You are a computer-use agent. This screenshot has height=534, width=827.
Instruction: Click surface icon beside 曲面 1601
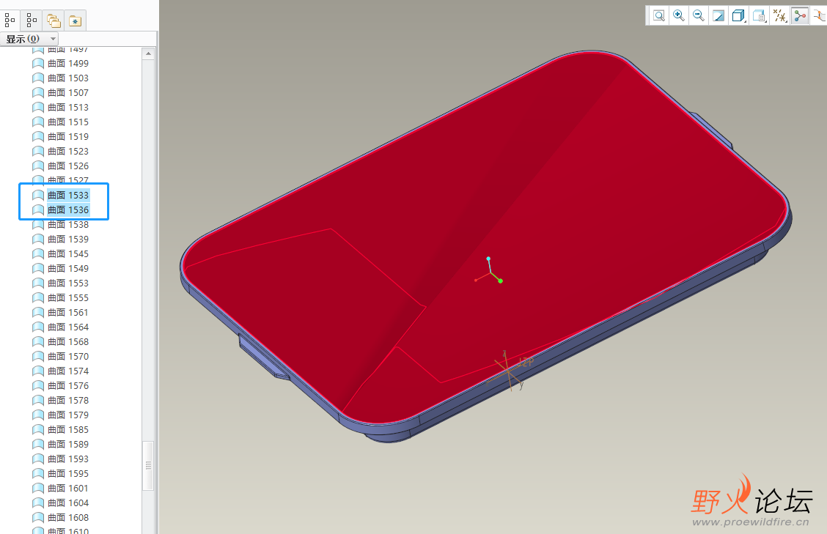(x=38, y=488)
